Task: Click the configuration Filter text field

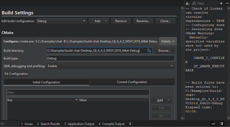Action: (x=78, y=92)
